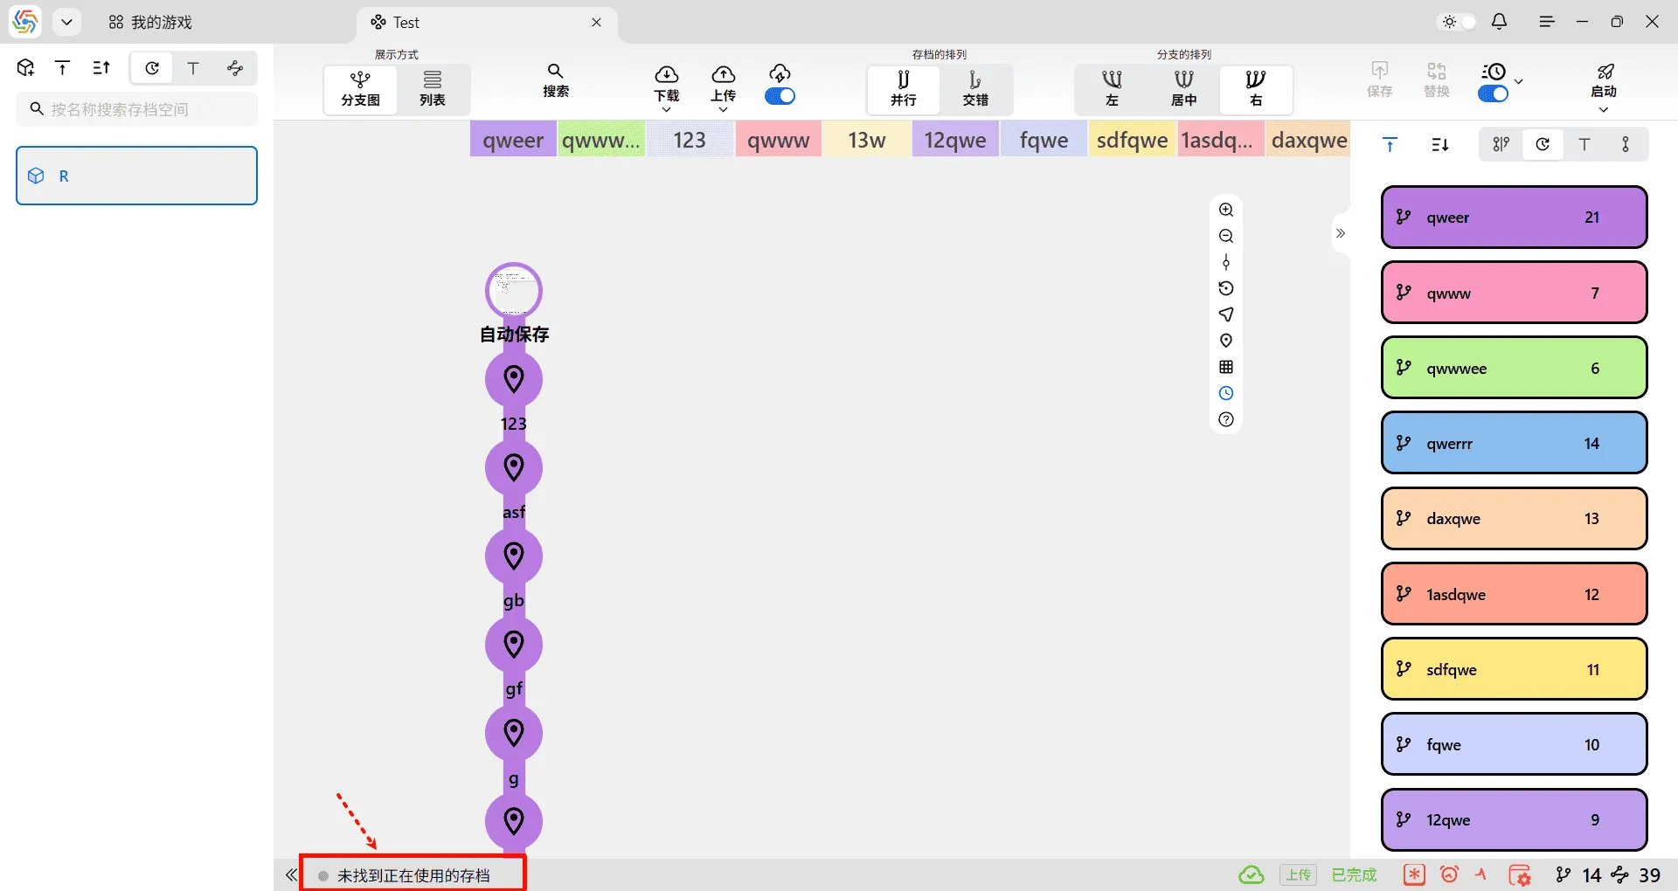Click the grid view icon in canvas toolbar
This screenshot has height=891, width=1678.
(1226, 367)
